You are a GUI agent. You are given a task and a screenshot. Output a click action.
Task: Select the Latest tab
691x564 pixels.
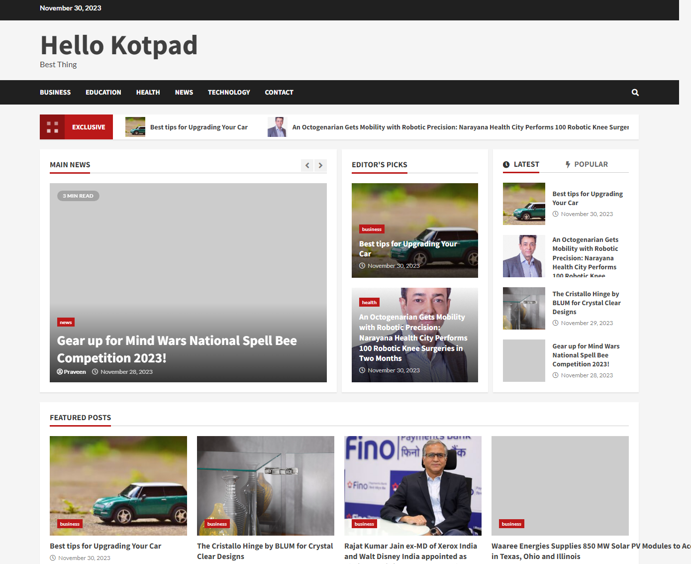point(526,164)
